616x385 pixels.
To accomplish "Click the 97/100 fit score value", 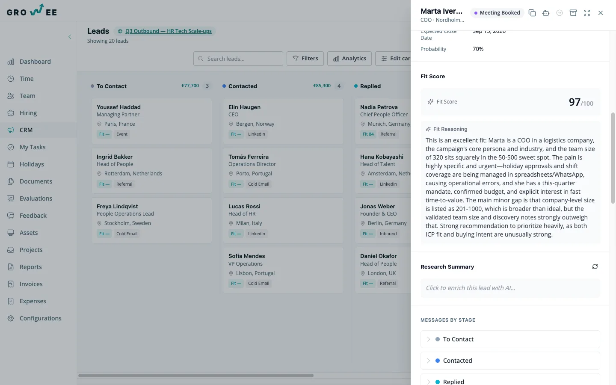I will point(581,102).
